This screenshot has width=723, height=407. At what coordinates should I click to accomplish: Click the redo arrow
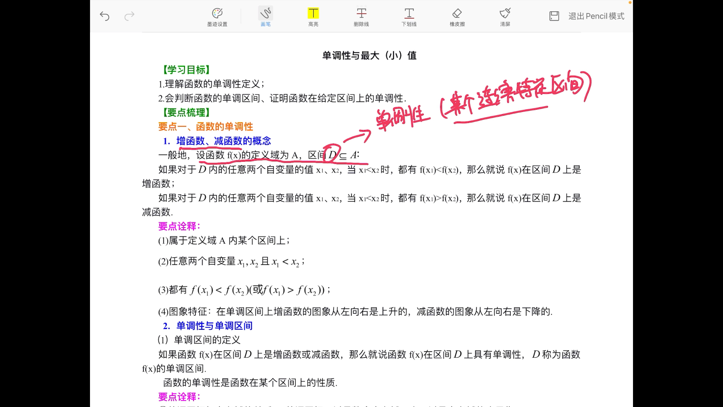pos(130,16)
